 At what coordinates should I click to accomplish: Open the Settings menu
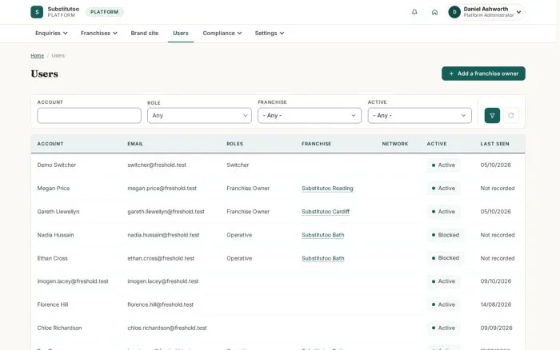pos(270,34)
